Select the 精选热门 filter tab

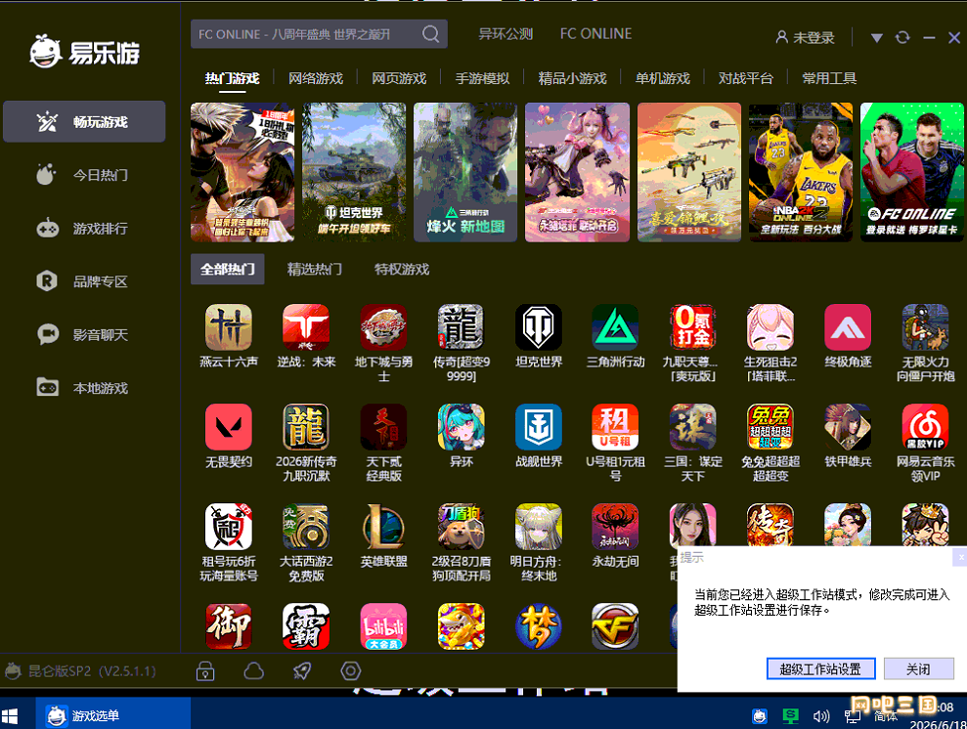point(315,270)
